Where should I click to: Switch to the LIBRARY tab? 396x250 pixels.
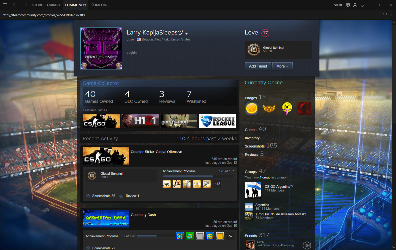54,5
